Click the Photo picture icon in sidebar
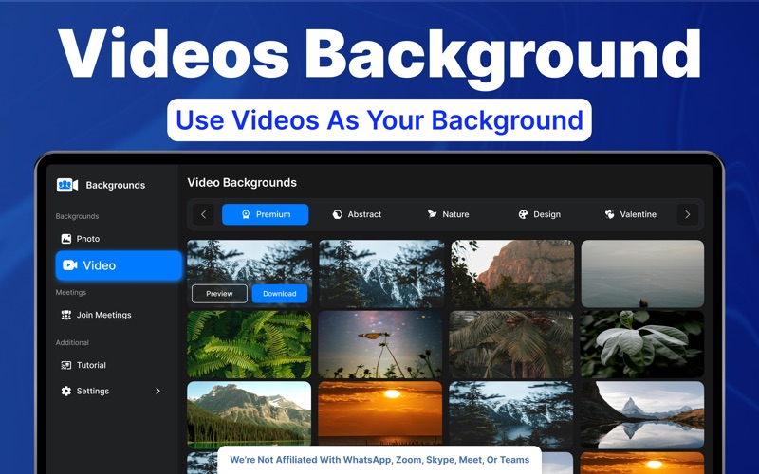Viewport: 759px width, 474px height. click(66, 239)
